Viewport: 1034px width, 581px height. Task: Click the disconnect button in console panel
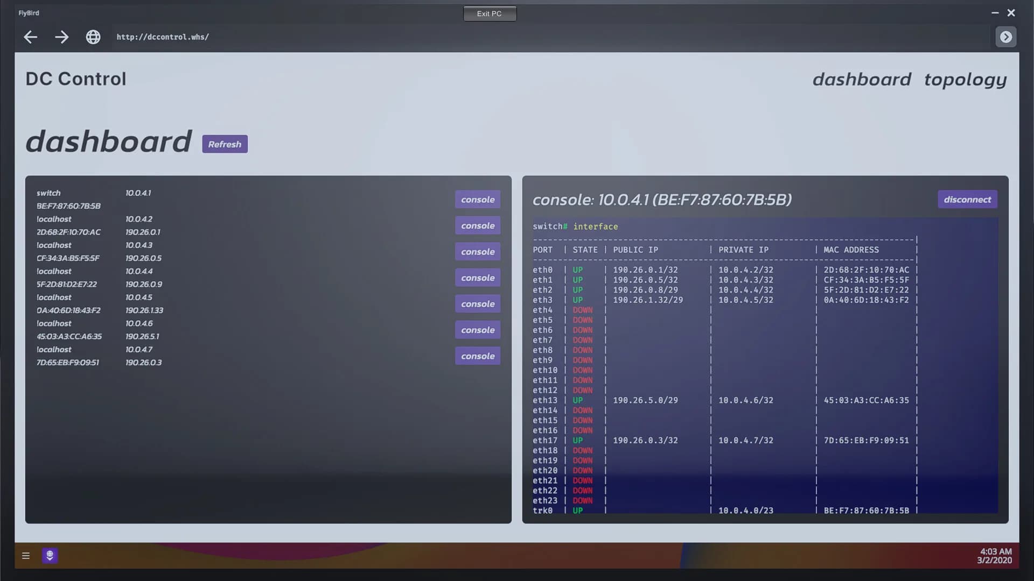[967, 199]
